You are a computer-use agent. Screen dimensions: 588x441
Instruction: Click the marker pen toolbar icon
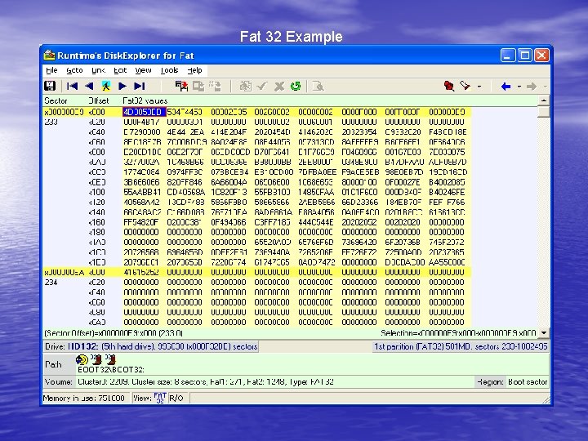(465, 86)
